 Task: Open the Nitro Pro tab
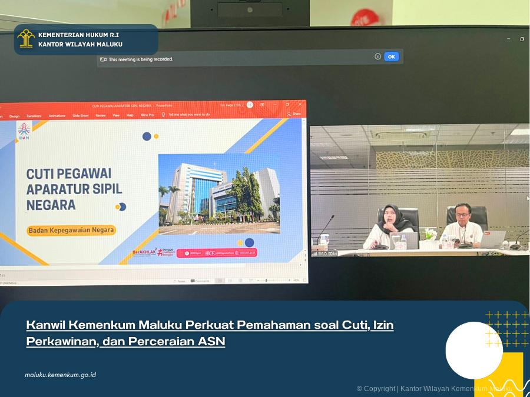point(147,115)
